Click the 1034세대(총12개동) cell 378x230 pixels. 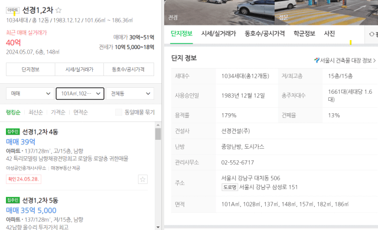pos(245,76)
